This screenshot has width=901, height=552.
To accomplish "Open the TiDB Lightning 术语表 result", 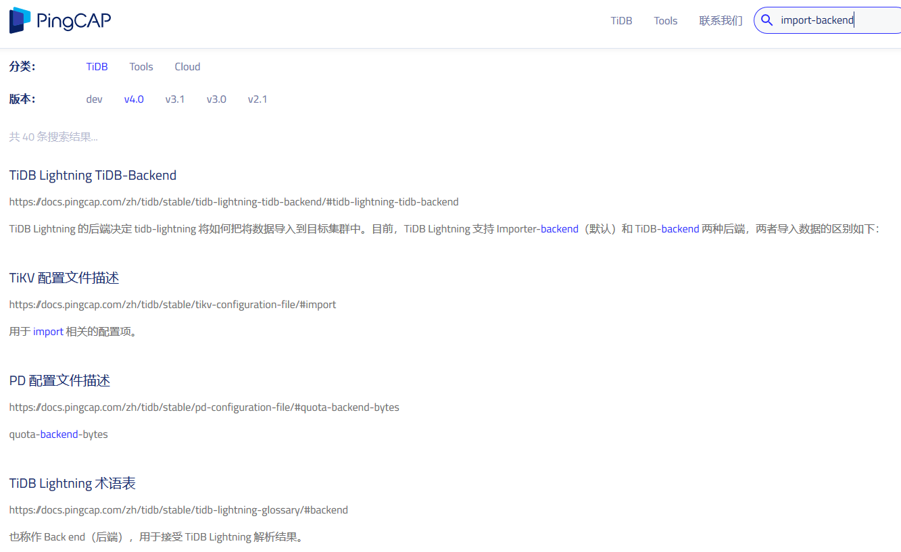I will pos(72,483).
